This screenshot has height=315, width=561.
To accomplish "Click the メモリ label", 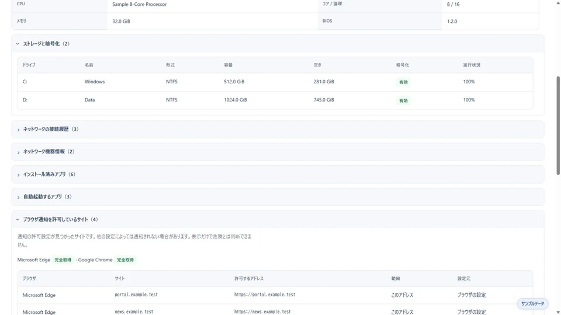I will click(x=22, y=21).
